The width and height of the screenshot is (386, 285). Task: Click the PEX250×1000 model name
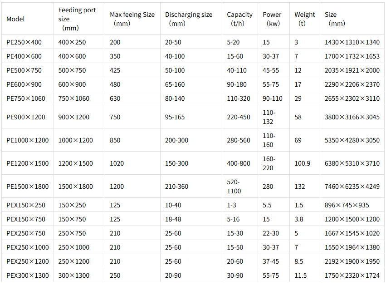click(28, 247)
